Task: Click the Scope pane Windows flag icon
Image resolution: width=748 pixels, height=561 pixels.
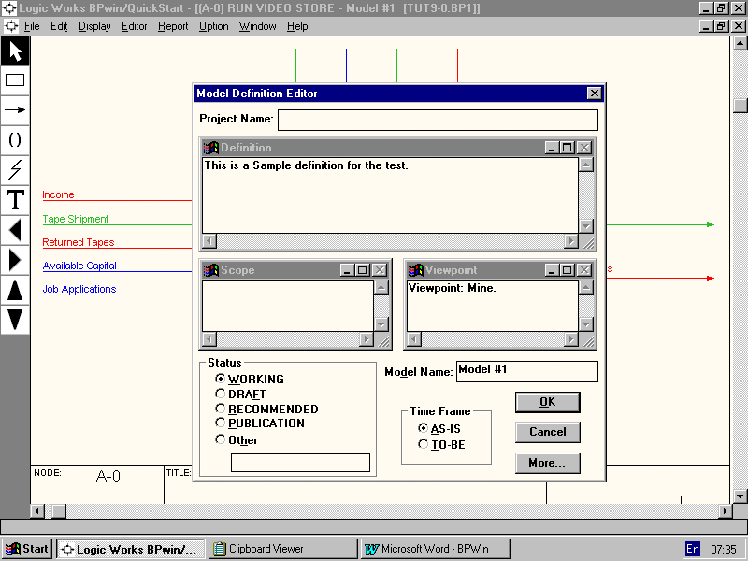Action: tap(210, 270)
